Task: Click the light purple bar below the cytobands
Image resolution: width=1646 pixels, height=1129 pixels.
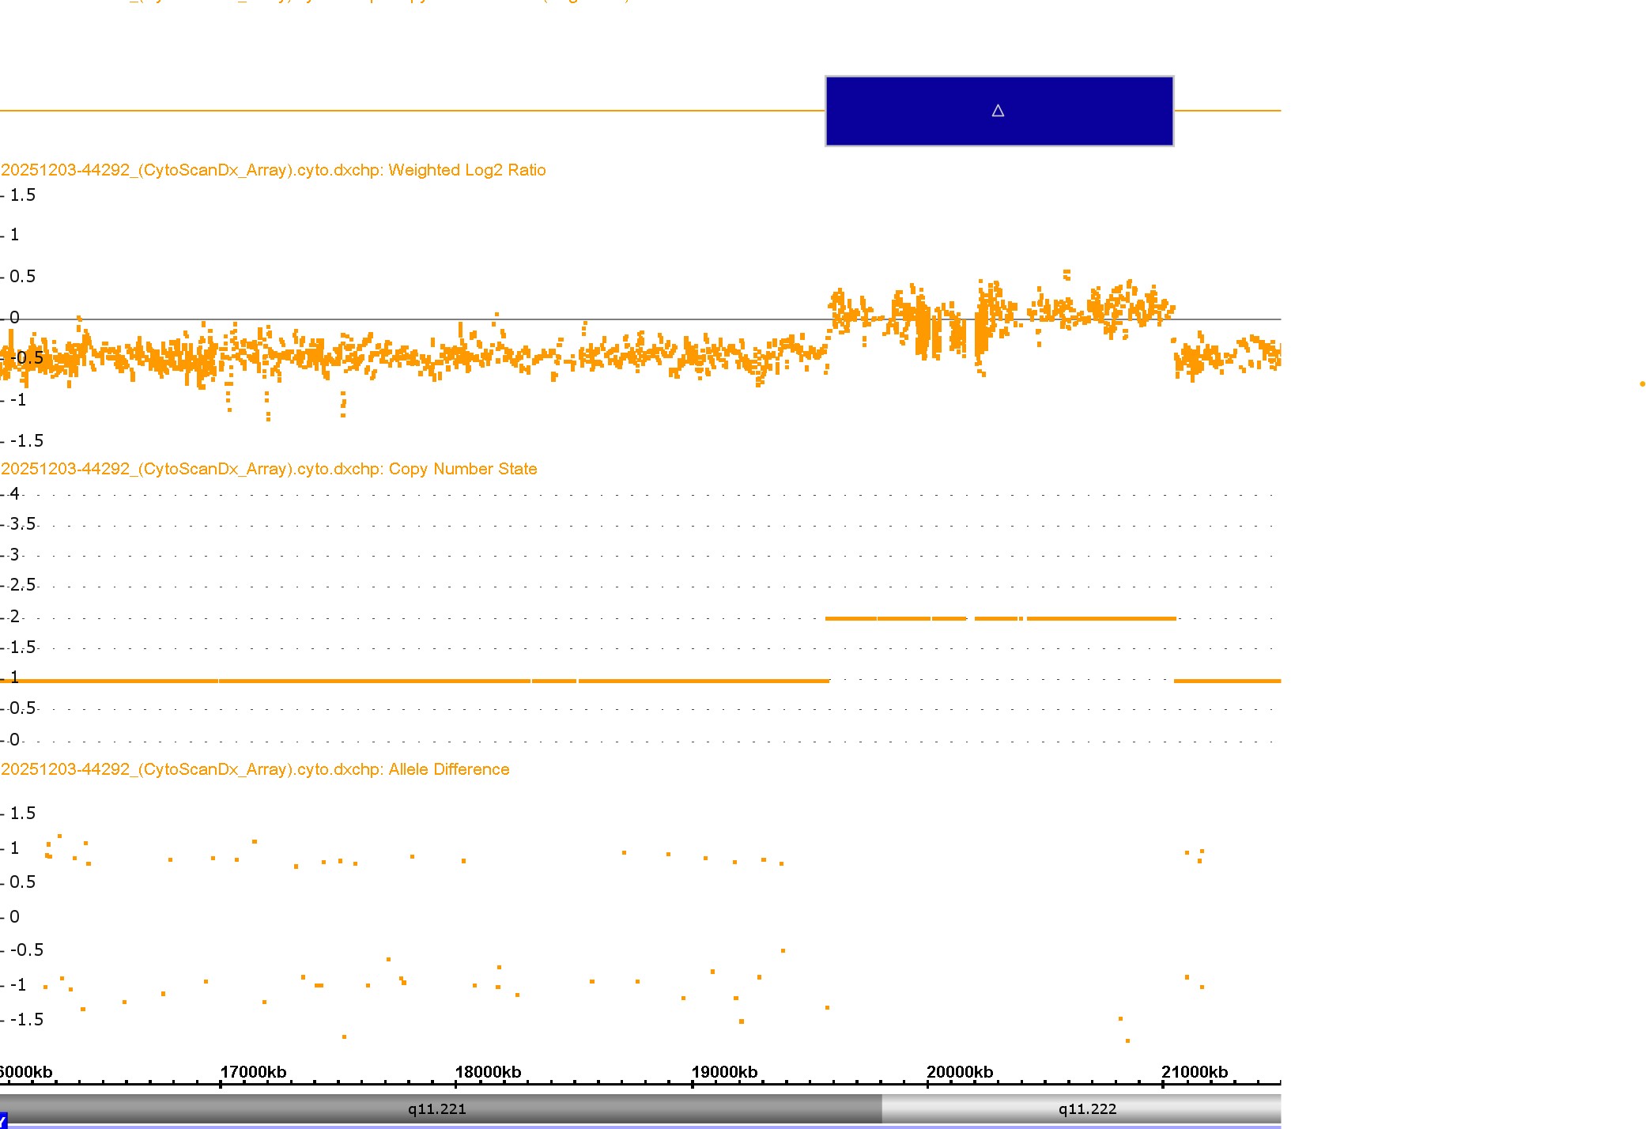Action: click(x=632, y=1126)
